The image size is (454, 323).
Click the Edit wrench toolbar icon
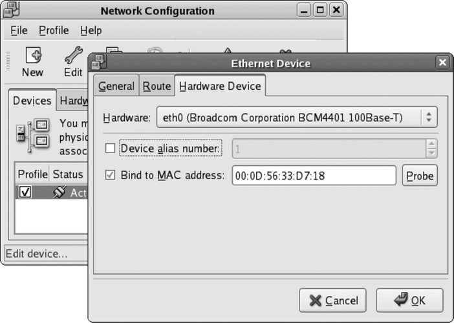pyautogui.click(x=72, y=56)
